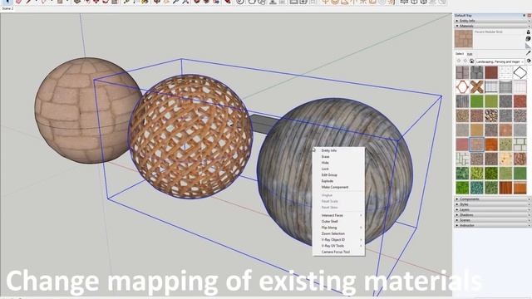Viewport: 532px width, 299px height.
Task: Open V-Ray Object ID submenu
Action: click(x=338, y=240)
